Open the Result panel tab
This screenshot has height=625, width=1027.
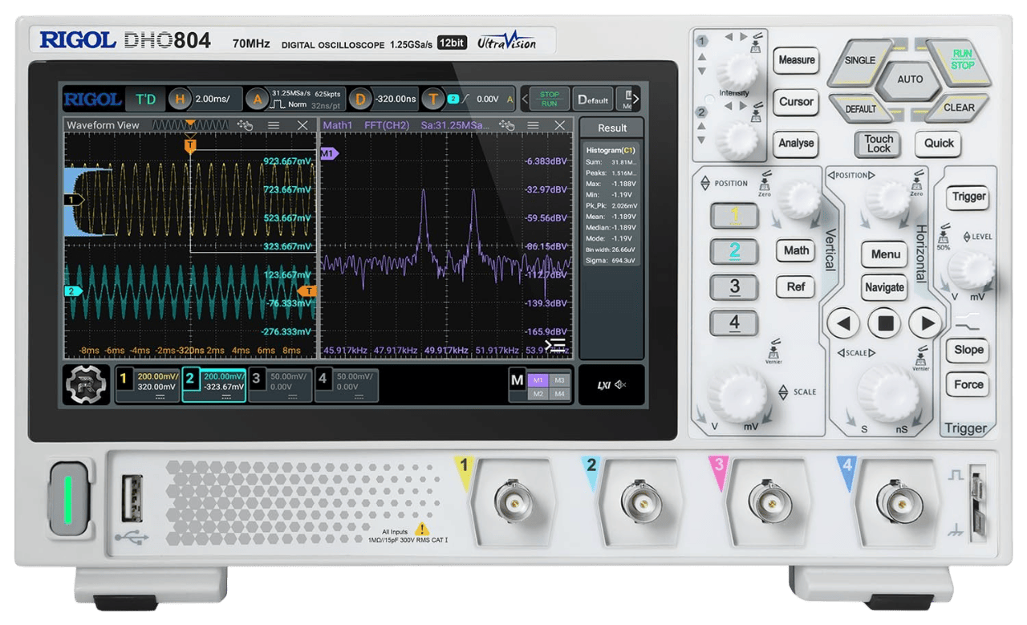pyautogui.click(x=611, y=128)
